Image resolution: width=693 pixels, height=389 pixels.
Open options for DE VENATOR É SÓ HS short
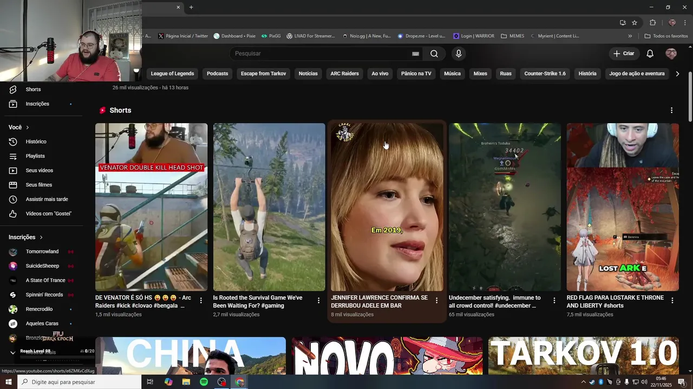201,300
